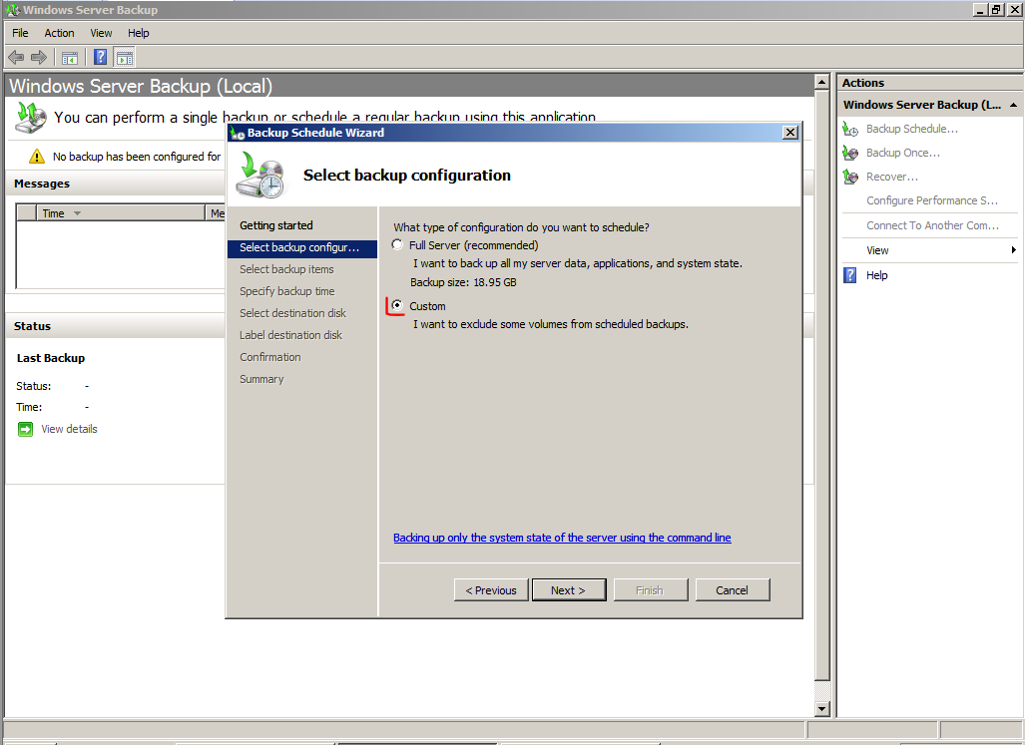Click the Backup Schedule Wizard title icon

[x=238, y=134]
